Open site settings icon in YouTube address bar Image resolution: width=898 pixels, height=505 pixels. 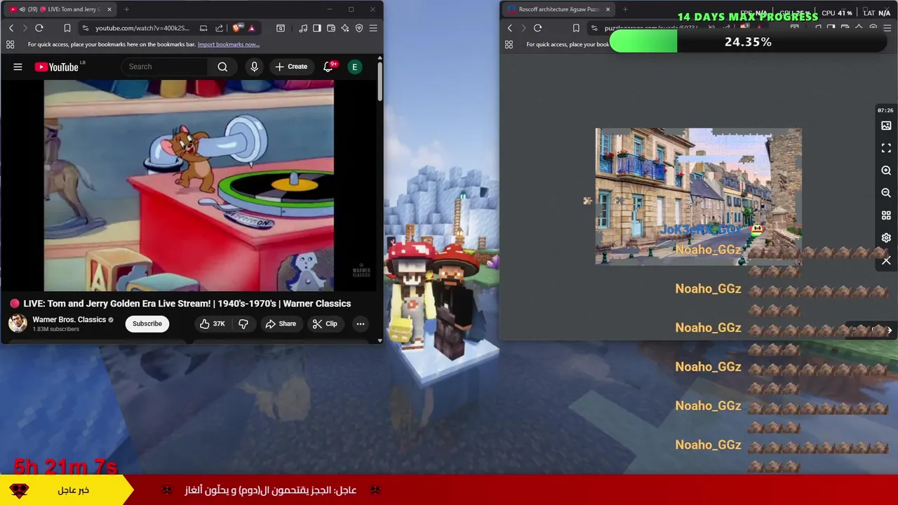coord(85,28)
